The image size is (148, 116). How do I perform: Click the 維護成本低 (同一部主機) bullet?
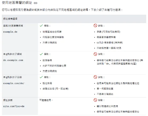pos(56,89)
